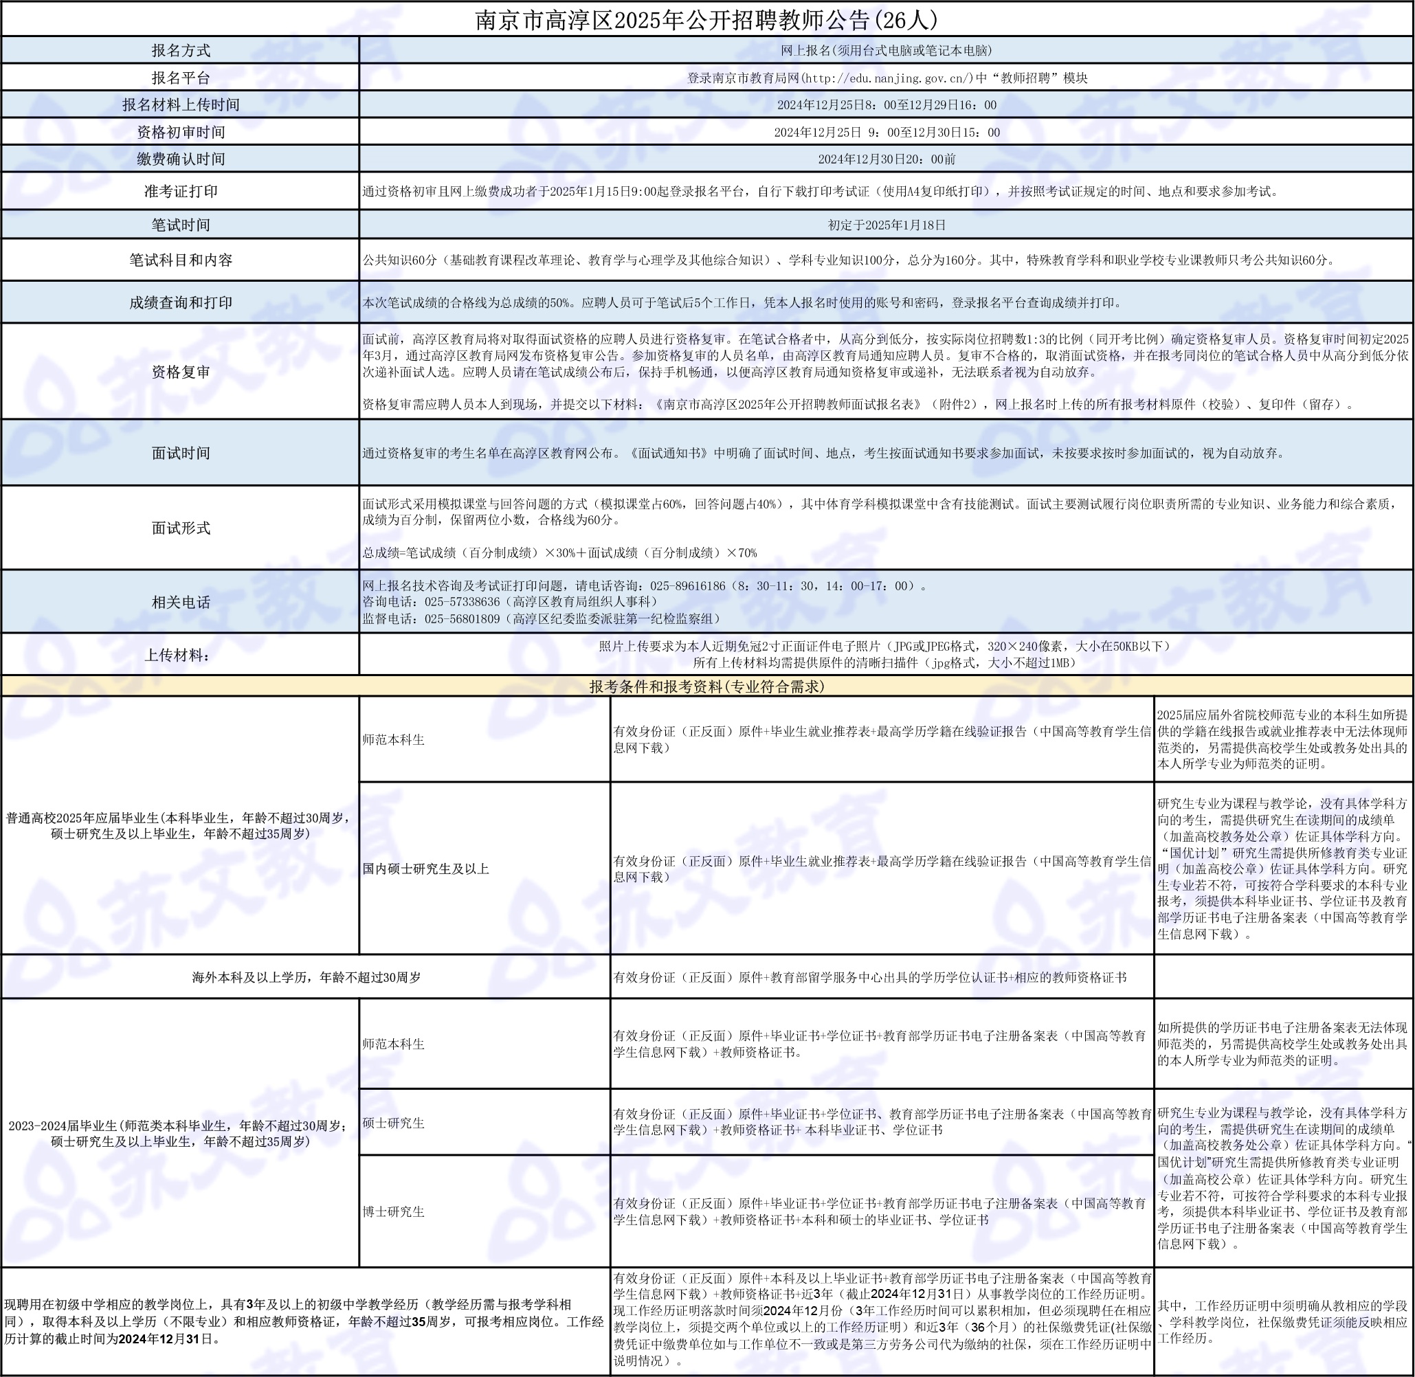Viewport: 1415px width, 1377px height.
Task: Click the 博士研究生 required materials cell
Action: point(882,1211)
